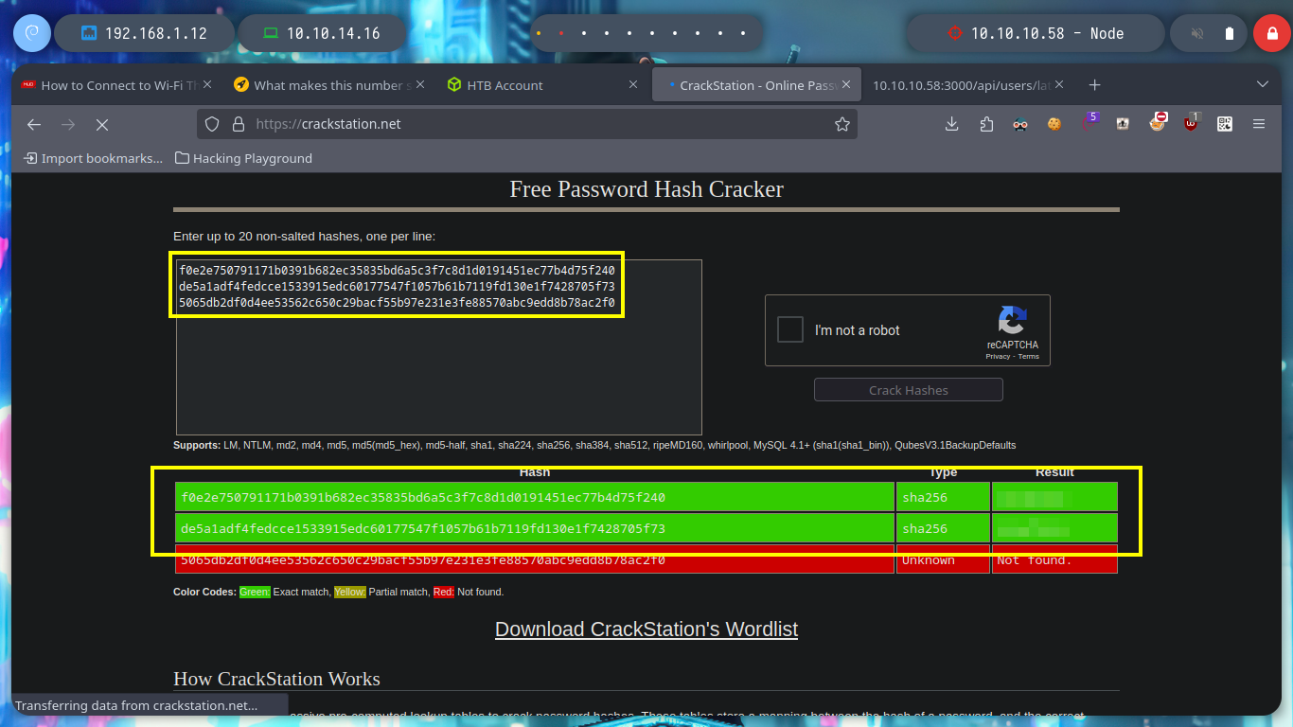Select the CrackStation tab
Screen dimensions: 1293x727
click(756, 85)
